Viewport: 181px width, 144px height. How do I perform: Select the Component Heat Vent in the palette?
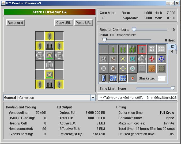pos(142,59)
